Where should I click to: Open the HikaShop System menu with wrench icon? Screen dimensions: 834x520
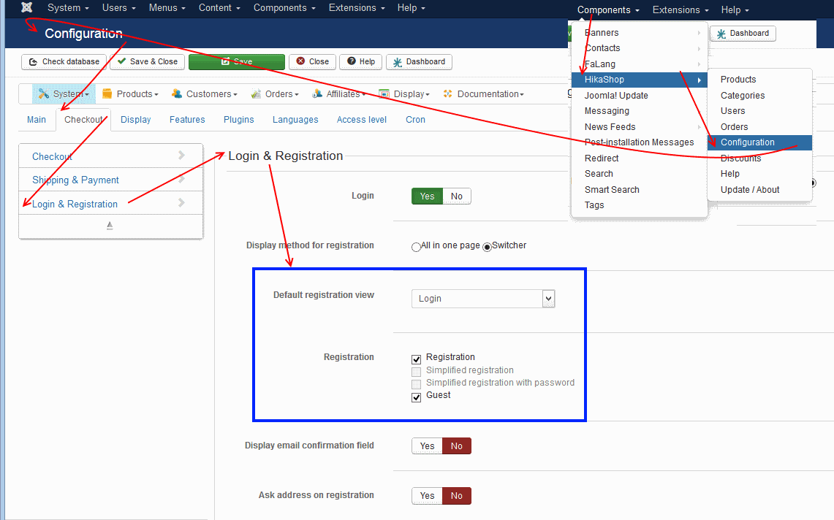point(64,94)
